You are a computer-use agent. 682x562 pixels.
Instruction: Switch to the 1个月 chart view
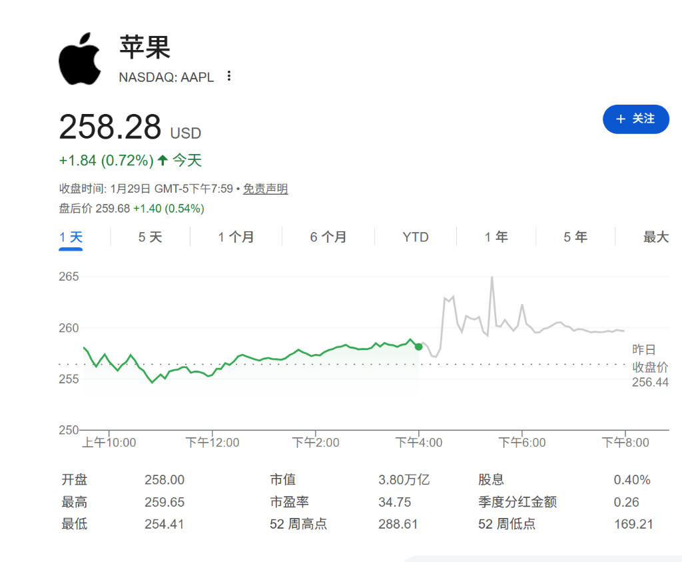click(236, 237)
